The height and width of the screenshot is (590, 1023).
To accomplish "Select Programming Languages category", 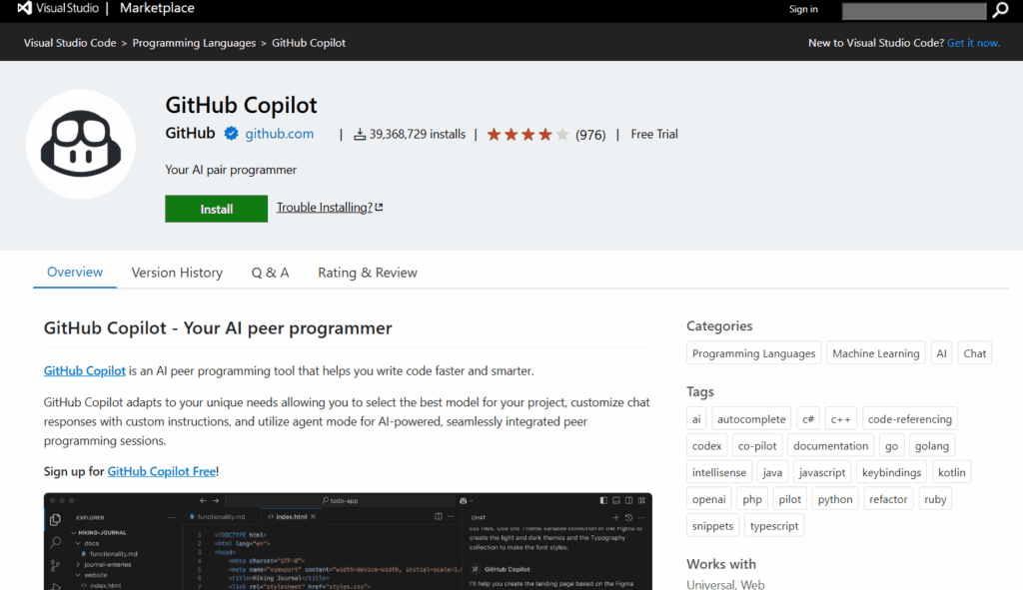I will pyautogui.click(x=753, y=353).
